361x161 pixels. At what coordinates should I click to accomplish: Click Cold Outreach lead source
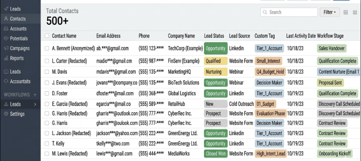click(241, 104)
